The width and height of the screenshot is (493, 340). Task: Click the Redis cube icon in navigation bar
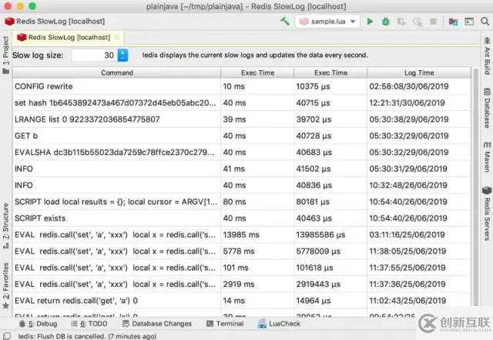click(9, 21)
